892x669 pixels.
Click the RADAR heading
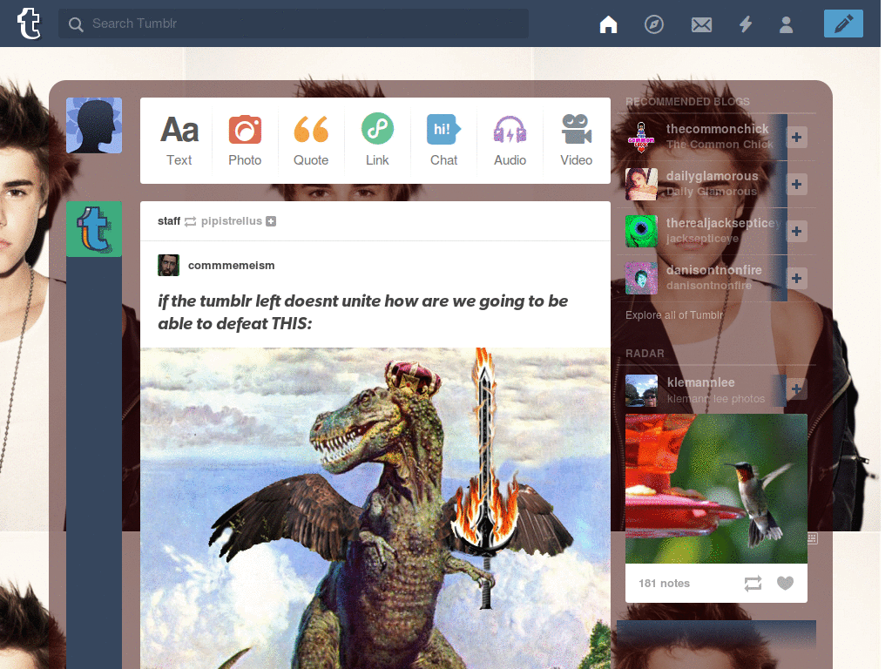pyautogui.click(x=645, y=354)
